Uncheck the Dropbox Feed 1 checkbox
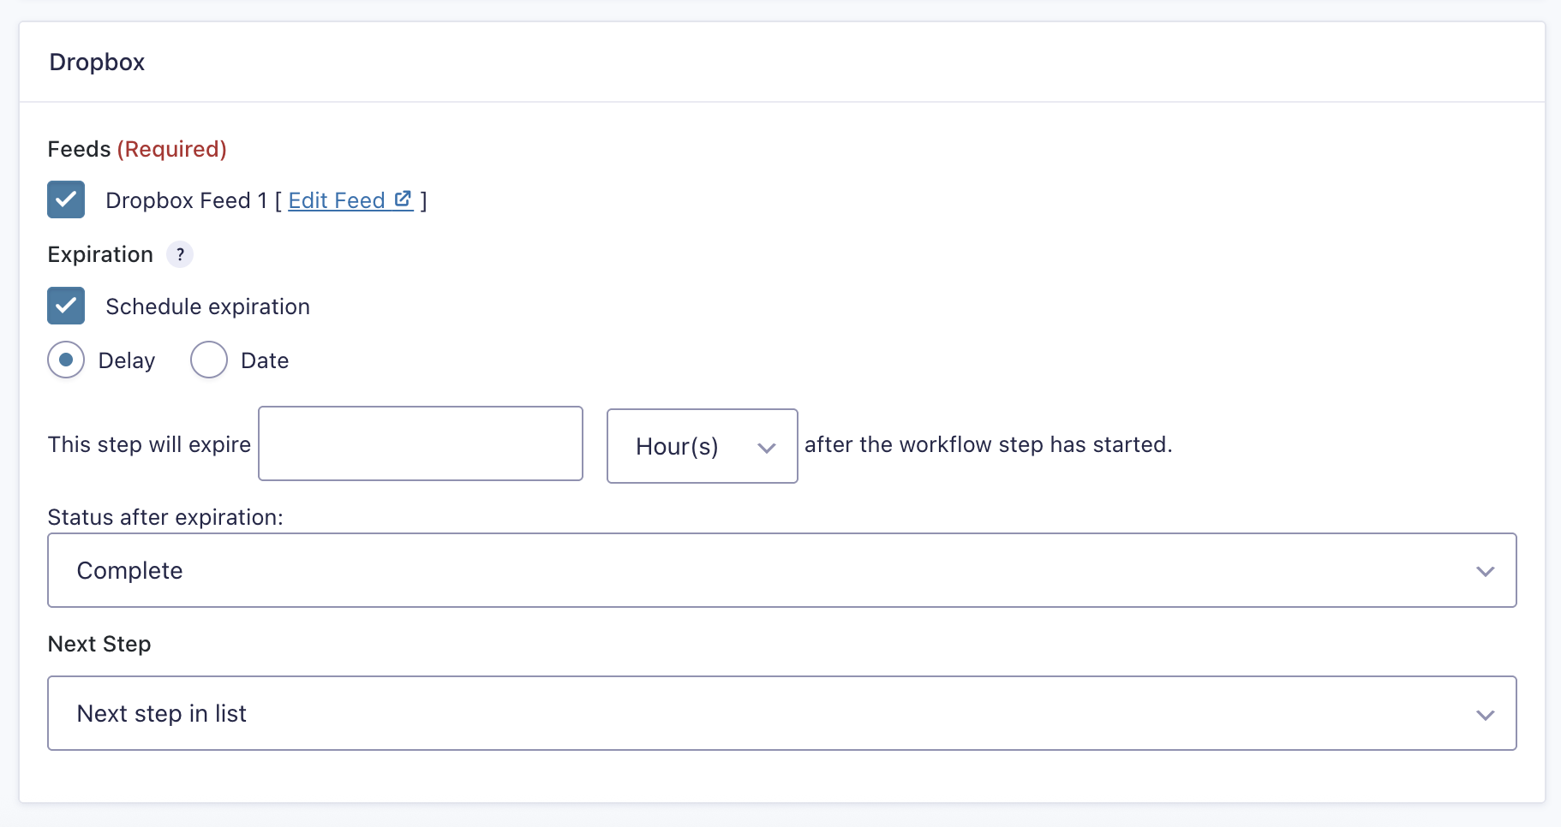Viewport: 1561px width, 827px height. pyautogui.click(x=66, y=199)
